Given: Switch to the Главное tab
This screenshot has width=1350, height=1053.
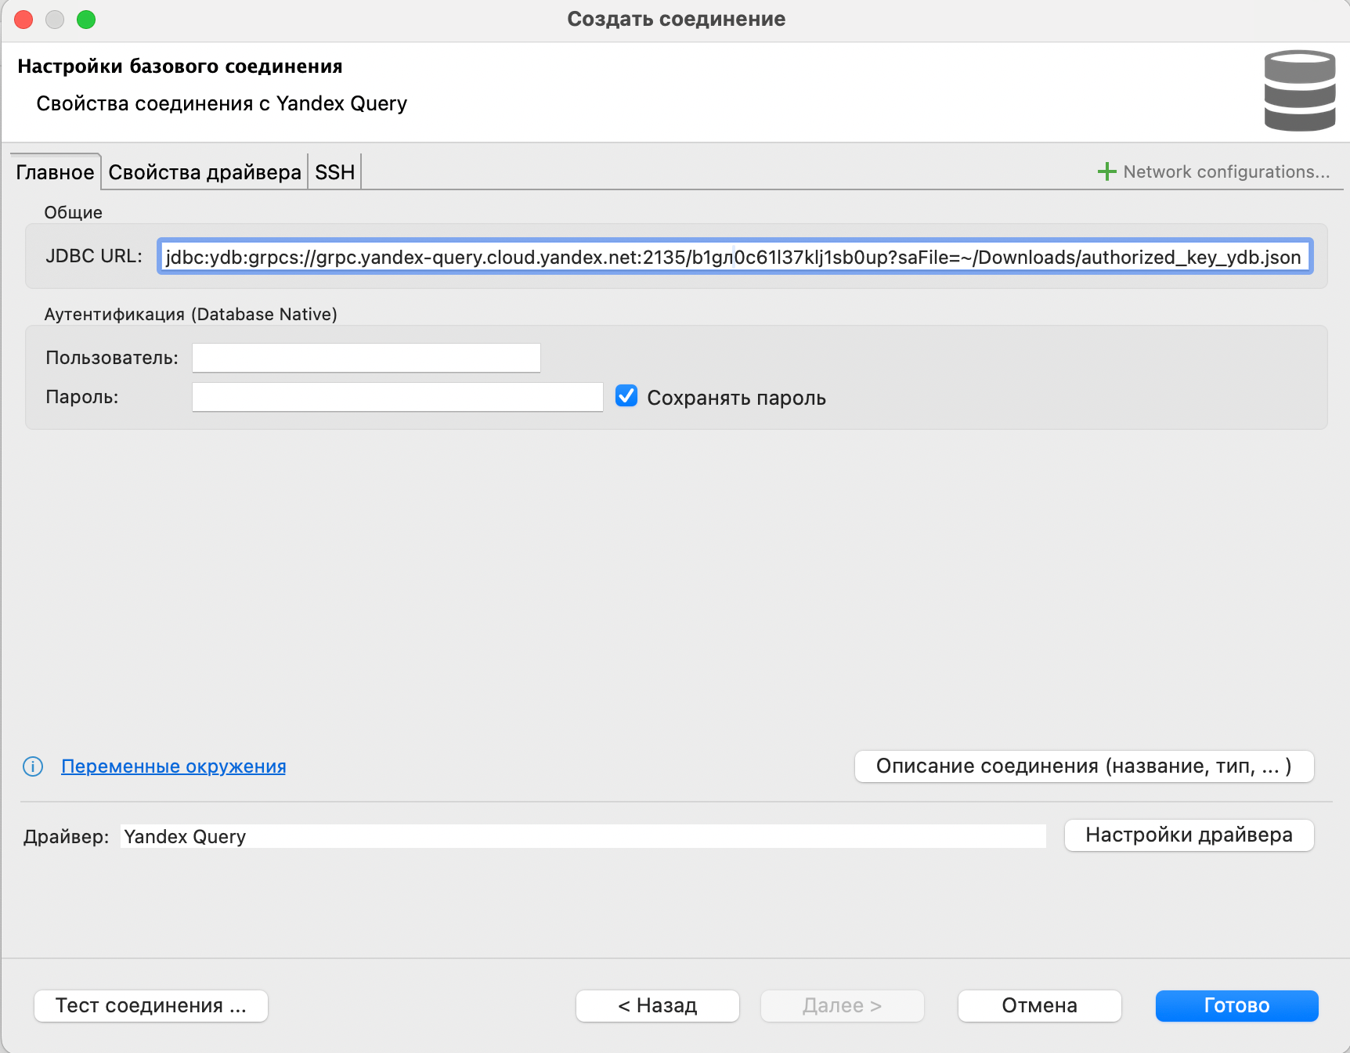Looking at the screenshot, I should (55, 172).
